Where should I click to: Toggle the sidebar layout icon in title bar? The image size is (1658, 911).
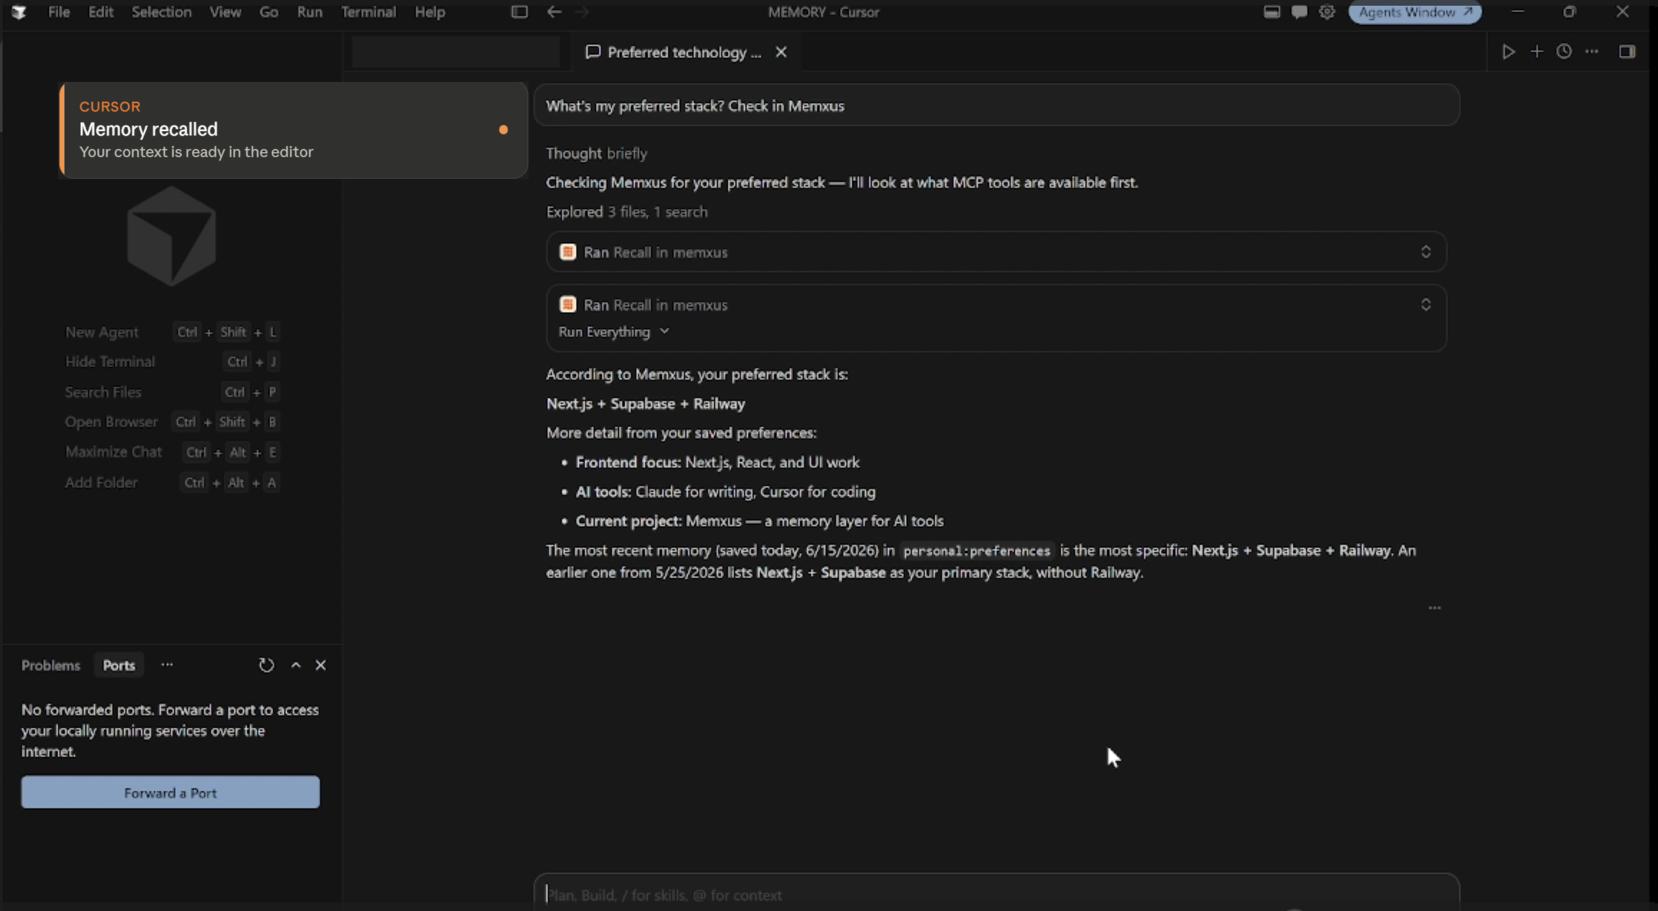click(519, 12)
